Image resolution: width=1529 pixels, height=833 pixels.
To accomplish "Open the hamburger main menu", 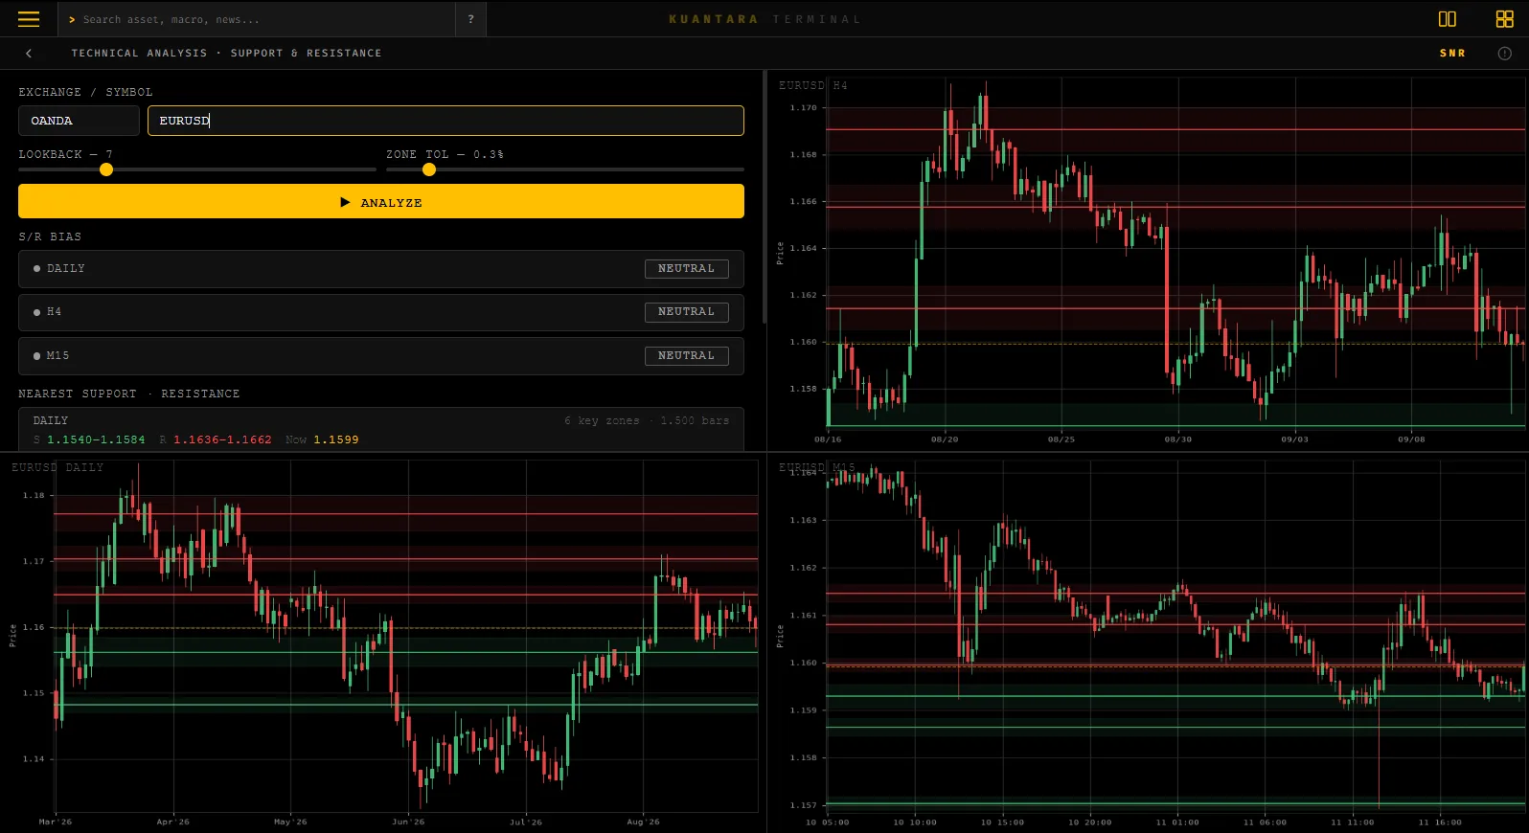I will (x=29, y=19).
